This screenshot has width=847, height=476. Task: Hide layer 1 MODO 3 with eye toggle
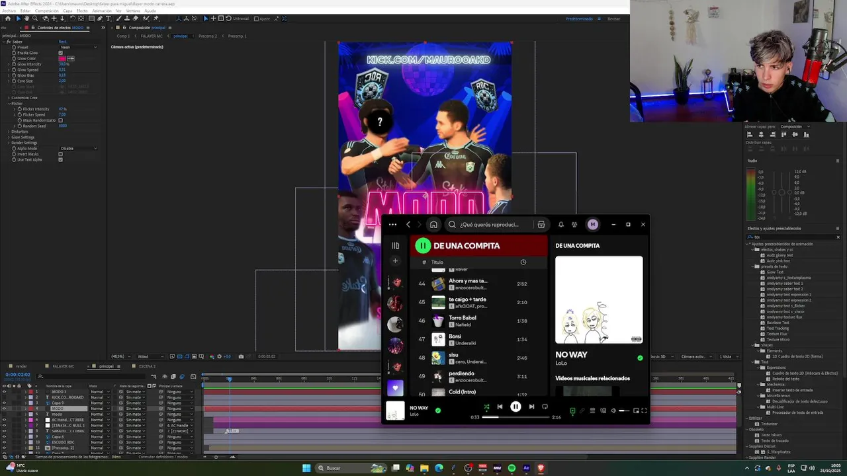click(x=4, y=391)
